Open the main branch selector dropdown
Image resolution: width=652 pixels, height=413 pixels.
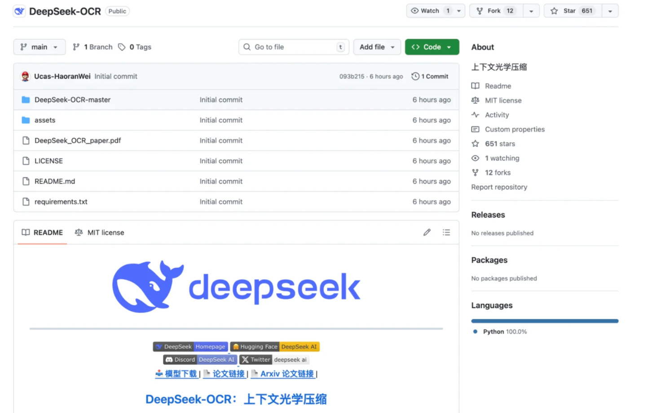pyautogui.click(x=39, y=47)
